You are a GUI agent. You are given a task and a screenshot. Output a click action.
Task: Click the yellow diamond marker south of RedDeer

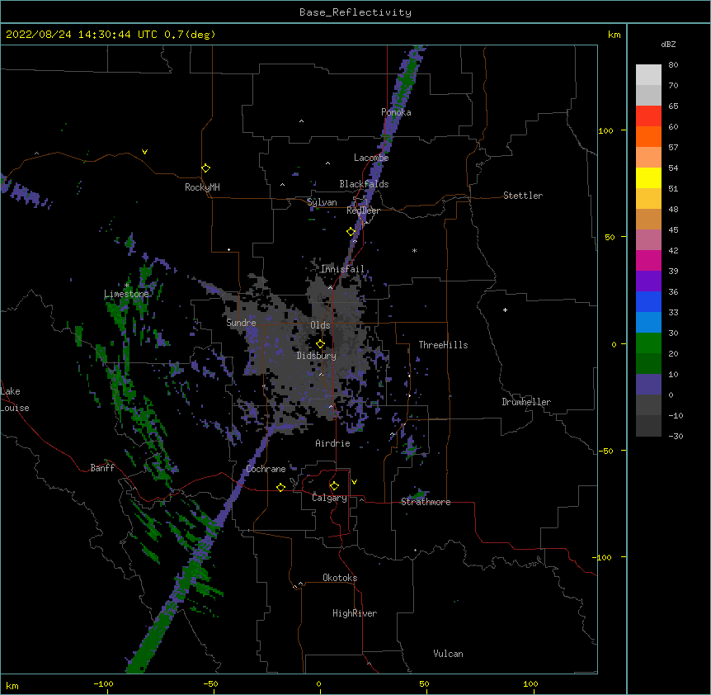click(351, 232)
